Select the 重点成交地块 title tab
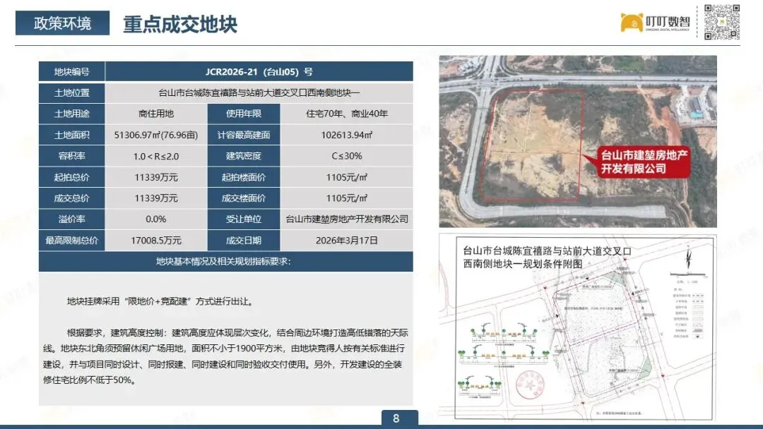The height and width of the screenshot is (429, 763). [x=180, y=22]
